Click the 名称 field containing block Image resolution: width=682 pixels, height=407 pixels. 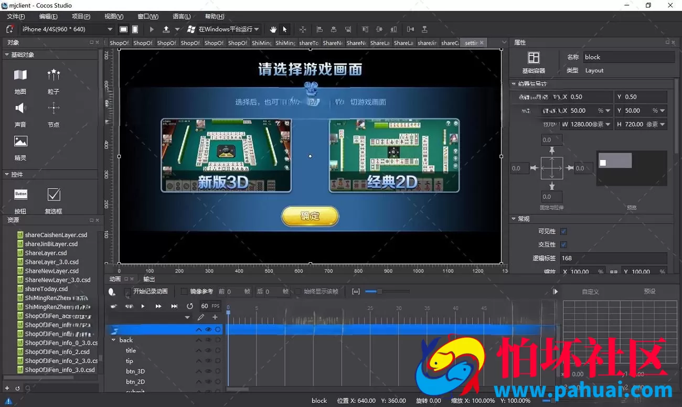[628, 57]
